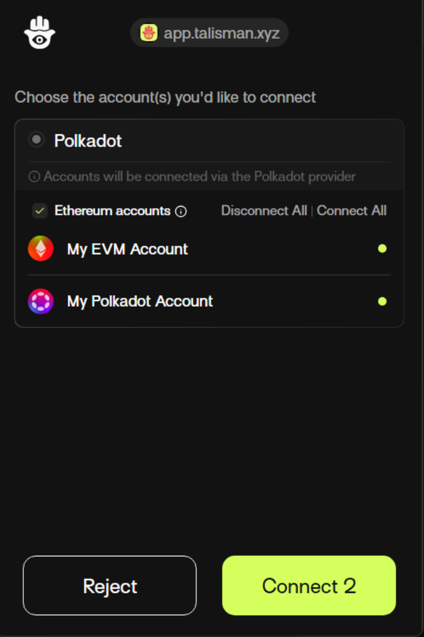
Task: Click the Disconnect All link
Action: pyautogui.click(x=264, y=211)
